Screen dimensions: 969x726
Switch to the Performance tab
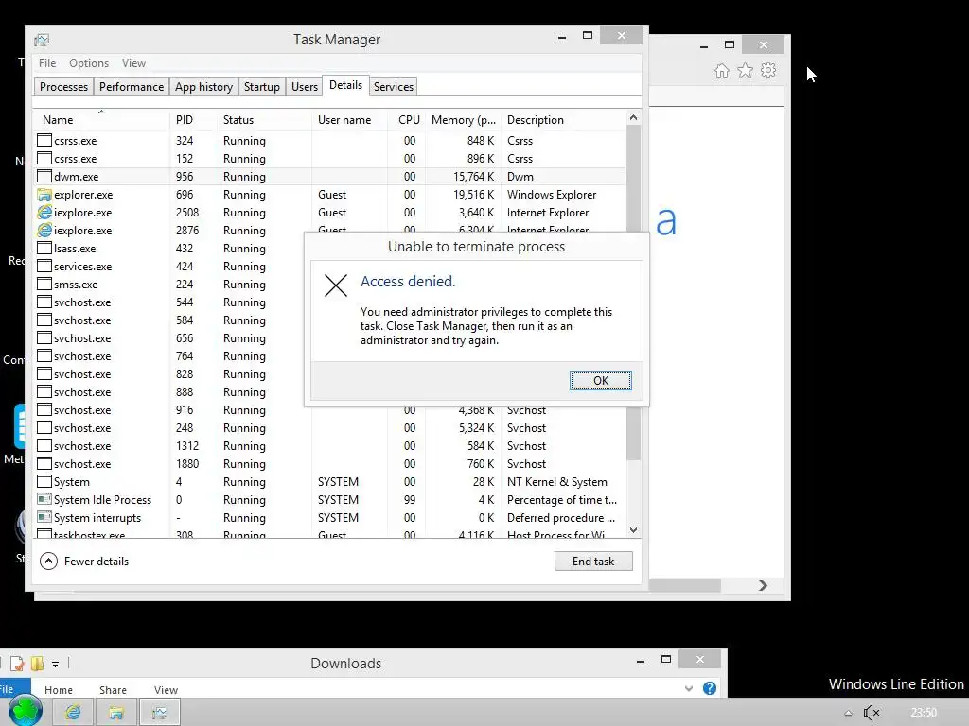(132, 86)
